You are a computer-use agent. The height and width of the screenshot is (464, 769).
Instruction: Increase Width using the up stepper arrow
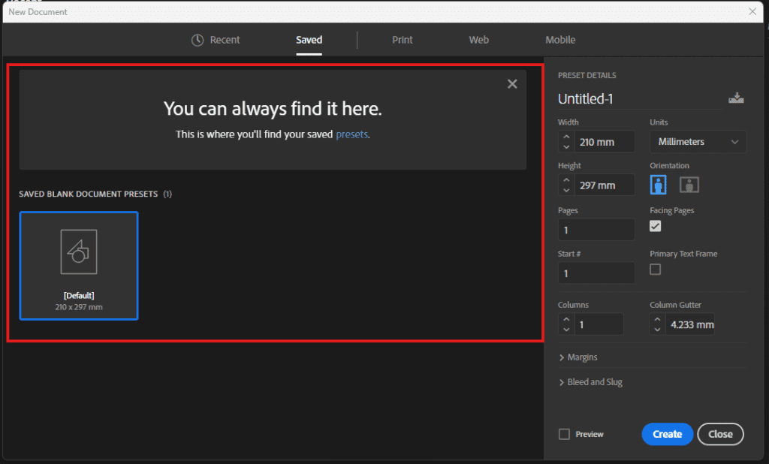[x=565, y=137]
